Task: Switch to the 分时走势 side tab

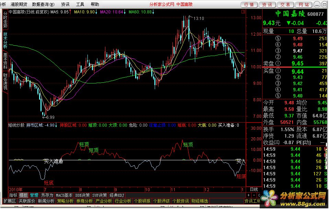Action: pos(5,20)
